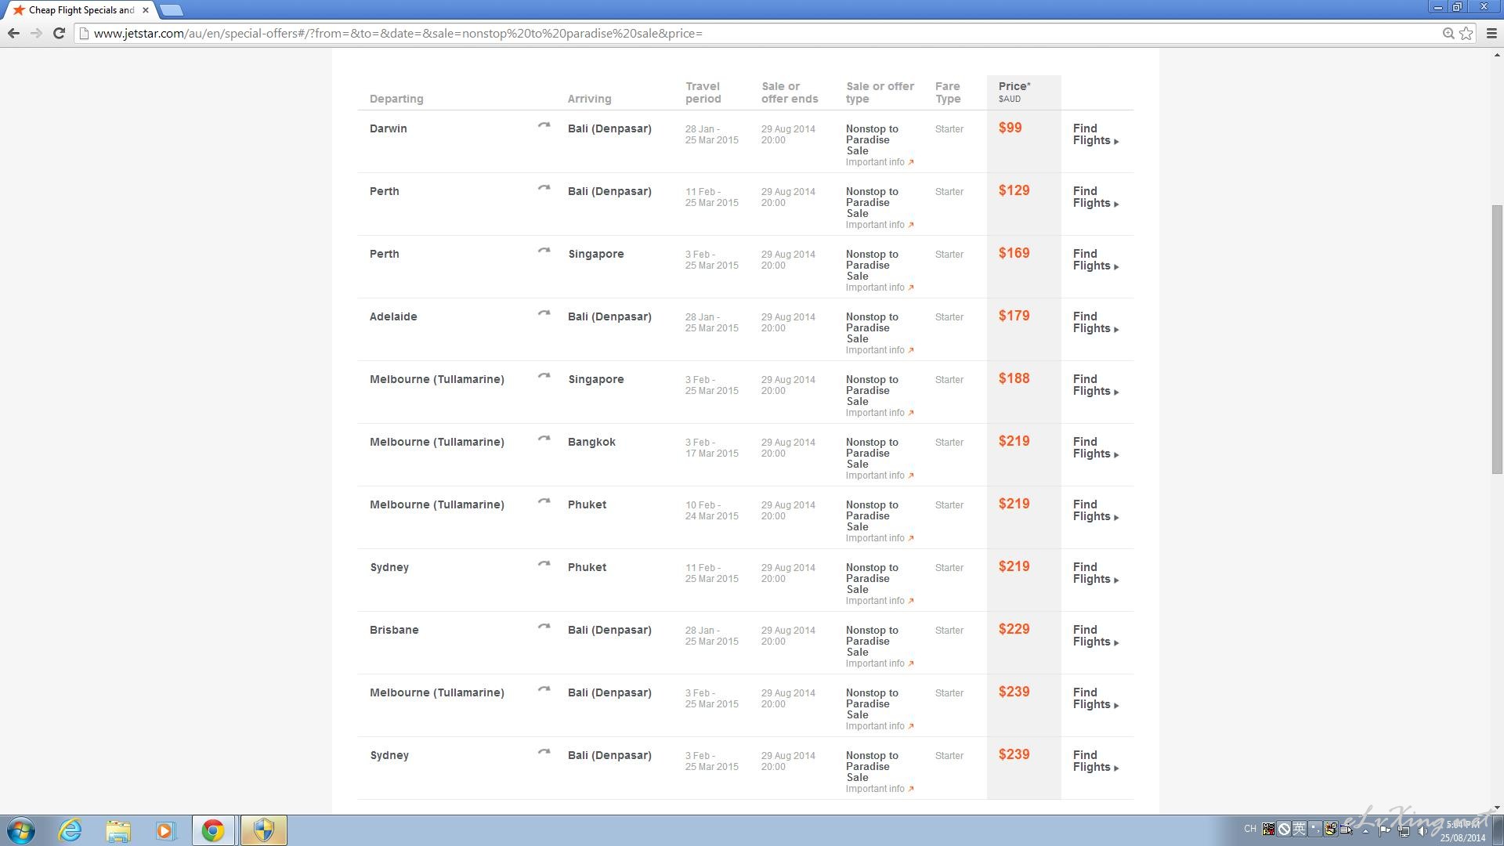Screen dimensions: 1504x846
Task: Open Important info for Perth to Singapore
Action: 880,287
